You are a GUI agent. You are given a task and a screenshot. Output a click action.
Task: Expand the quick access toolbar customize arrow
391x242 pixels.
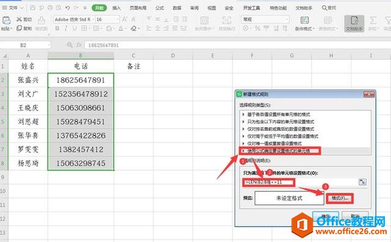click(x=85, y=8)
